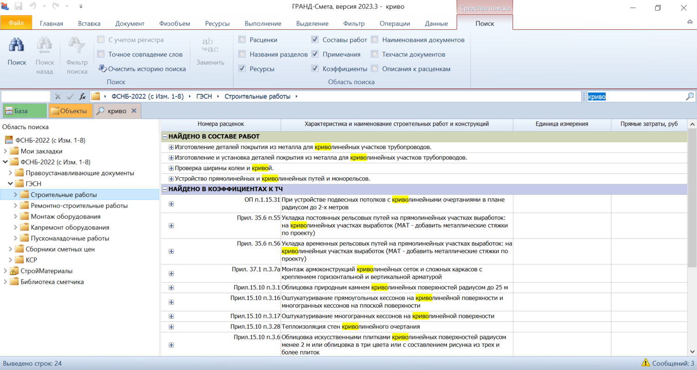The width and height of the screenshot is (697, 370).
Task: Uncheck the Составы работ checkbox
Action: coord(315,40)
